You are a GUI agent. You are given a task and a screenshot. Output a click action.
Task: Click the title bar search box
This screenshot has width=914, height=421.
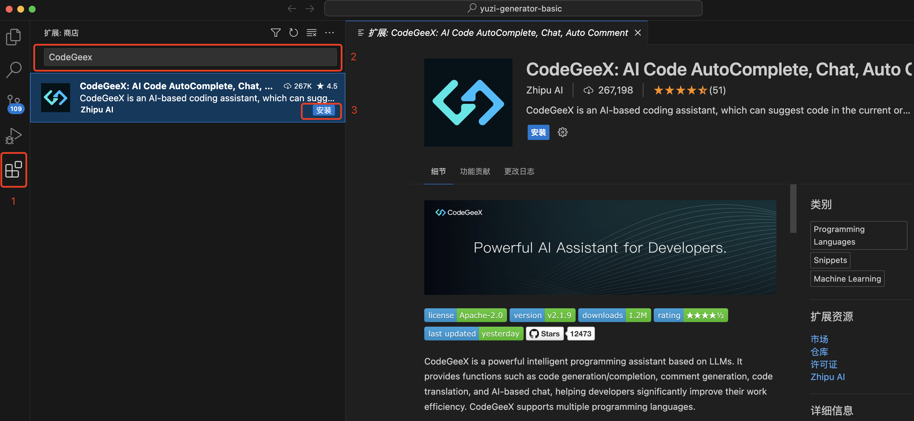(513, 9)
